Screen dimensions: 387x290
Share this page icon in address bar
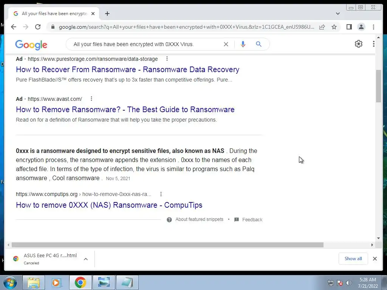pyautogui.click(x=322, y=27)
